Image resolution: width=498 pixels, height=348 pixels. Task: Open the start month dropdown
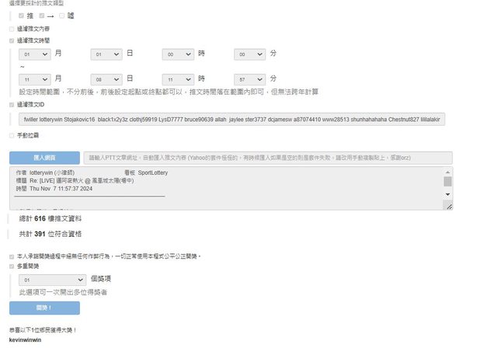pos(35,54)
